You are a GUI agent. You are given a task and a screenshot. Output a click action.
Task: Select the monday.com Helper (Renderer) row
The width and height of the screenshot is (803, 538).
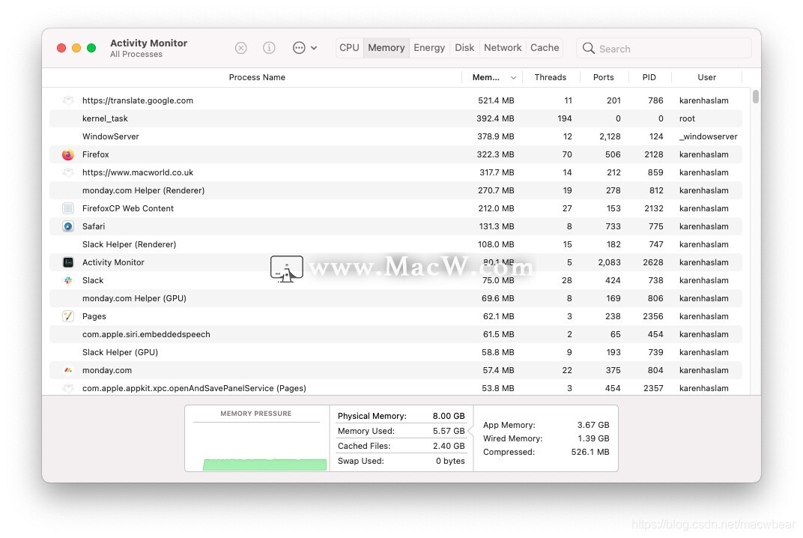(396, 190)
